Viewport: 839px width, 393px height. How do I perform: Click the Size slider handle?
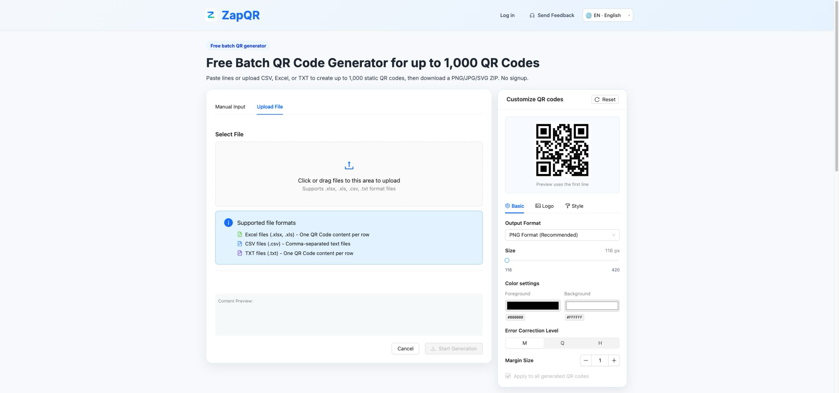507,260
